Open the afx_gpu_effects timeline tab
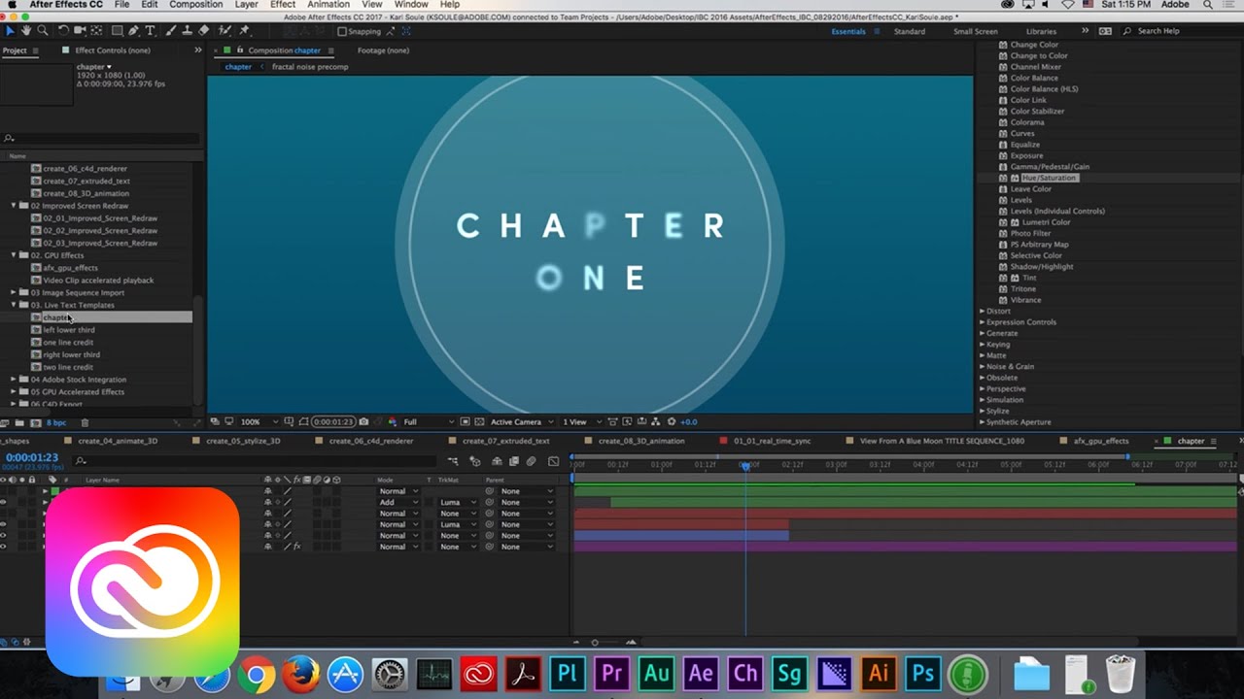This screenshot has height=699, width=1244. 1101,441
